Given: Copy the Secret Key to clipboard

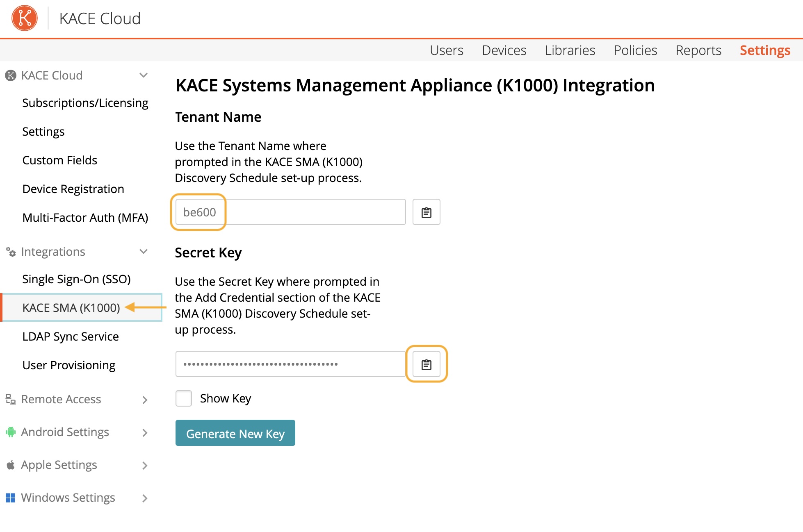Looking at the screenshot, I should [426, 364].
